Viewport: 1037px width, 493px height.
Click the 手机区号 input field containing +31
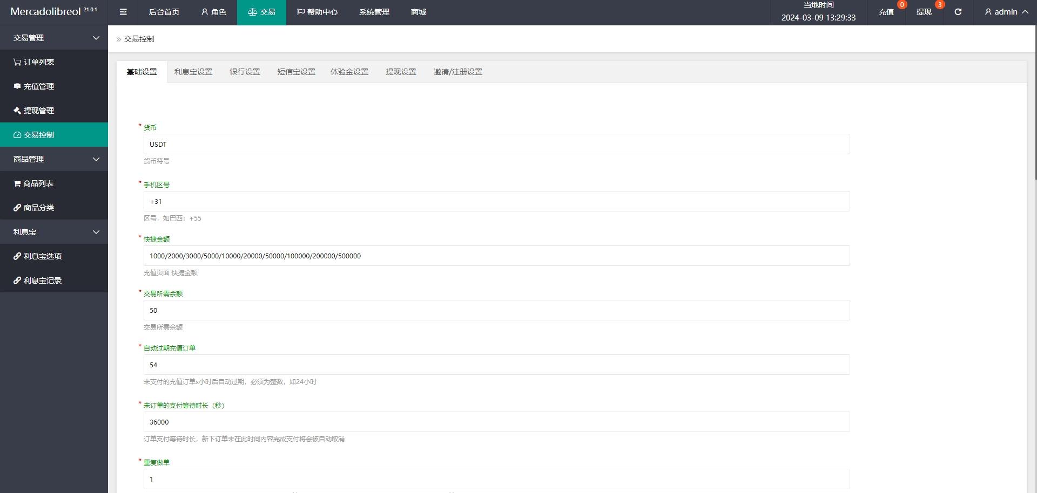[496, 201]
